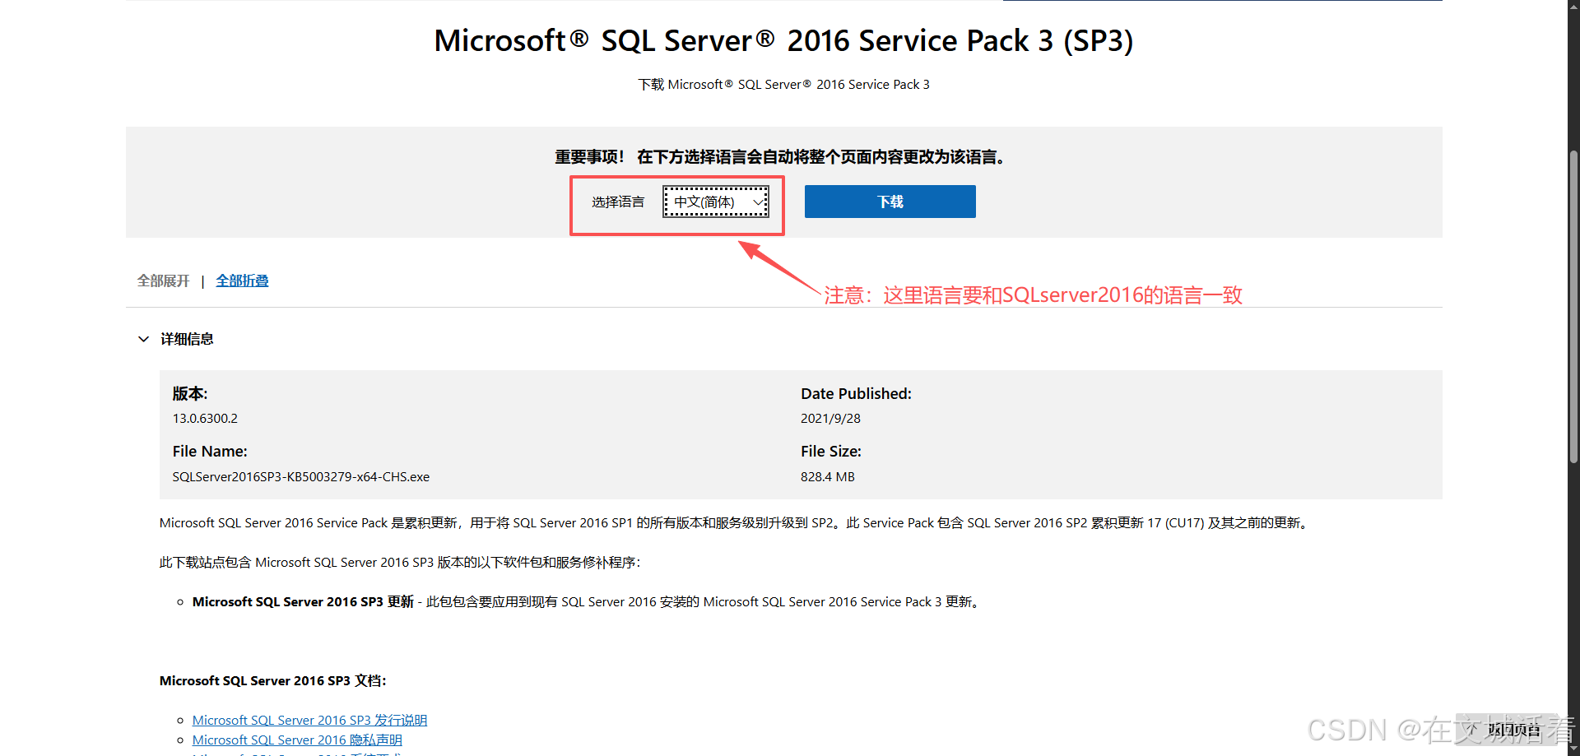Click the 版本 label
1580x756 pixels.
click(x=190, y=393)
